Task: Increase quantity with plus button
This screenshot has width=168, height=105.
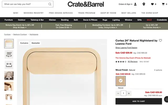Action: click(129, 93)
